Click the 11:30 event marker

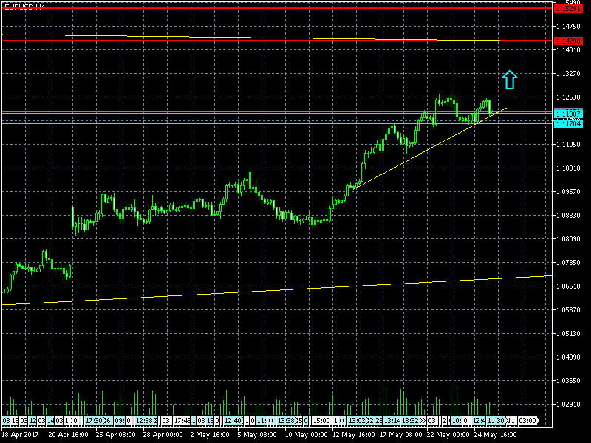click(x=496, y=420)
